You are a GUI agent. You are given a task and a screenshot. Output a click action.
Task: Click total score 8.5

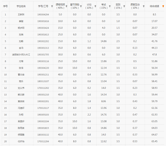[154, 14]
